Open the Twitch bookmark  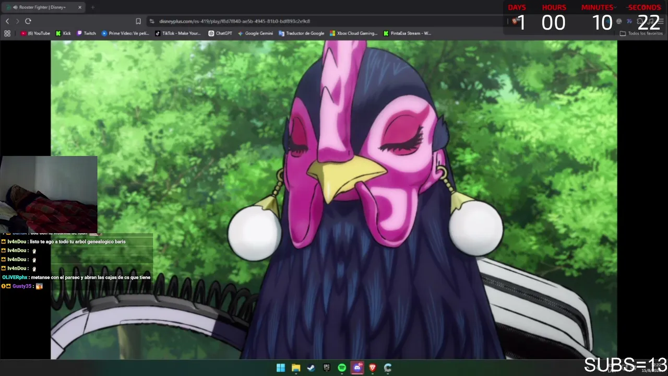[87, 33]
